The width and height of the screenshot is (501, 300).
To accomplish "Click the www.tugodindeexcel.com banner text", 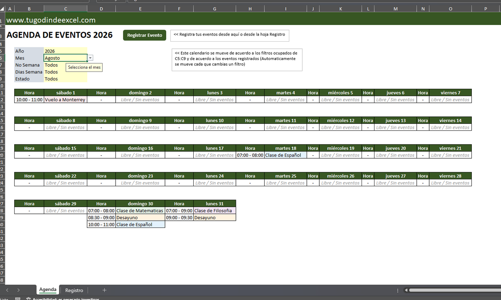I will click(x=51, y=20).
